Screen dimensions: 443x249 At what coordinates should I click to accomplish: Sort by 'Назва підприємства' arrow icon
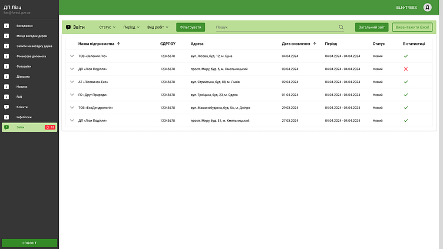pos(118,44)
